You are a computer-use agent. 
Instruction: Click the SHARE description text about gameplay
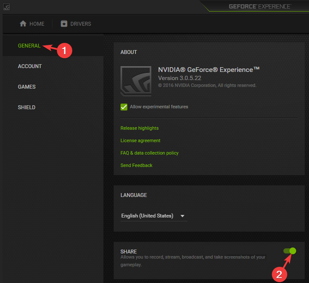point(193,261)
